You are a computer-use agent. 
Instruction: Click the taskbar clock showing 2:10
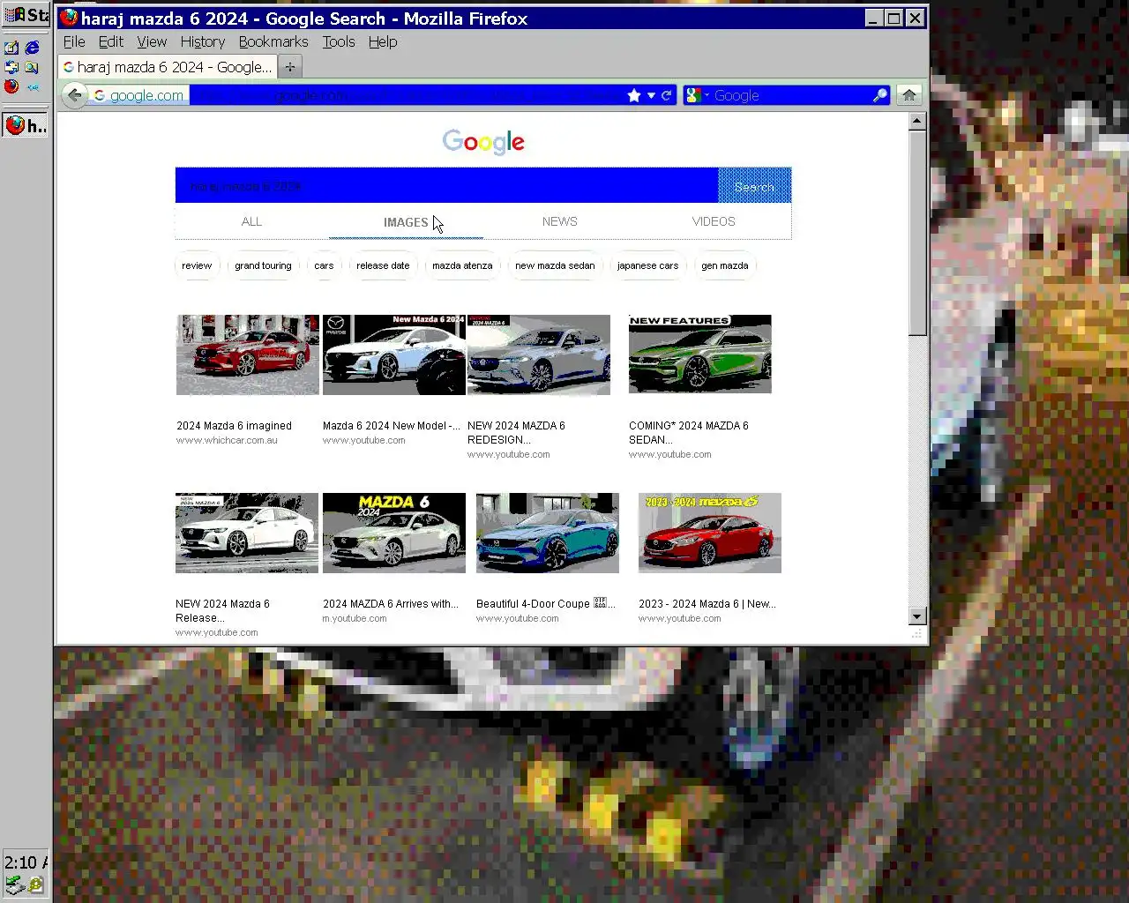click(x=25, y=862)
